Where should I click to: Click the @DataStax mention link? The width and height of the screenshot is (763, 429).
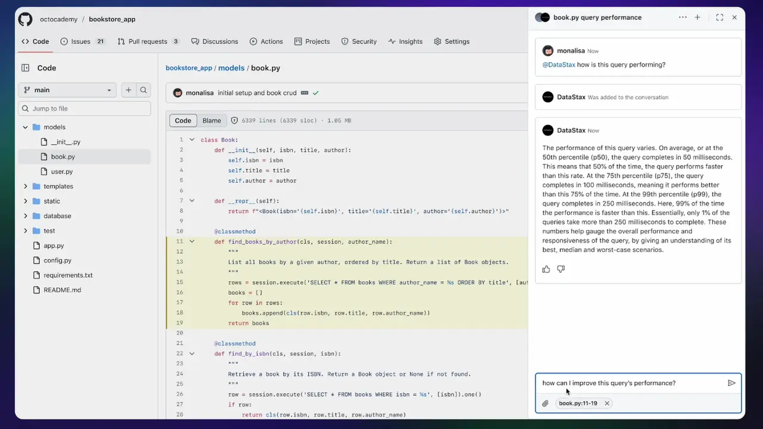tap(559, 65)
